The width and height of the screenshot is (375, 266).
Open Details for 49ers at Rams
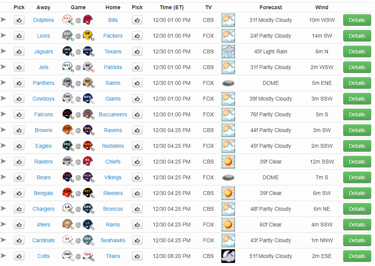point(357,225)
